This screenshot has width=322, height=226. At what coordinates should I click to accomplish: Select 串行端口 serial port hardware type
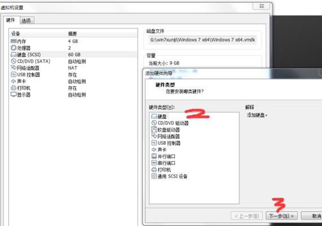[164, 163]
